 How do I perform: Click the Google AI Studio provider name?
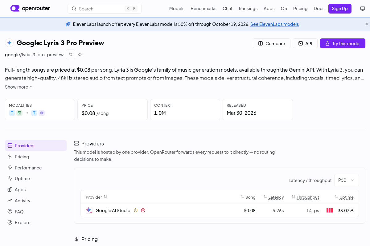(113, 211)
